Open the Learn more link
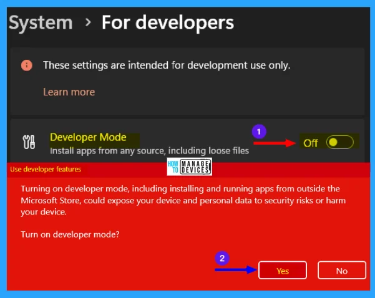Image resolution: width=375 pixels, height=298 pixels. pos(69,92)
